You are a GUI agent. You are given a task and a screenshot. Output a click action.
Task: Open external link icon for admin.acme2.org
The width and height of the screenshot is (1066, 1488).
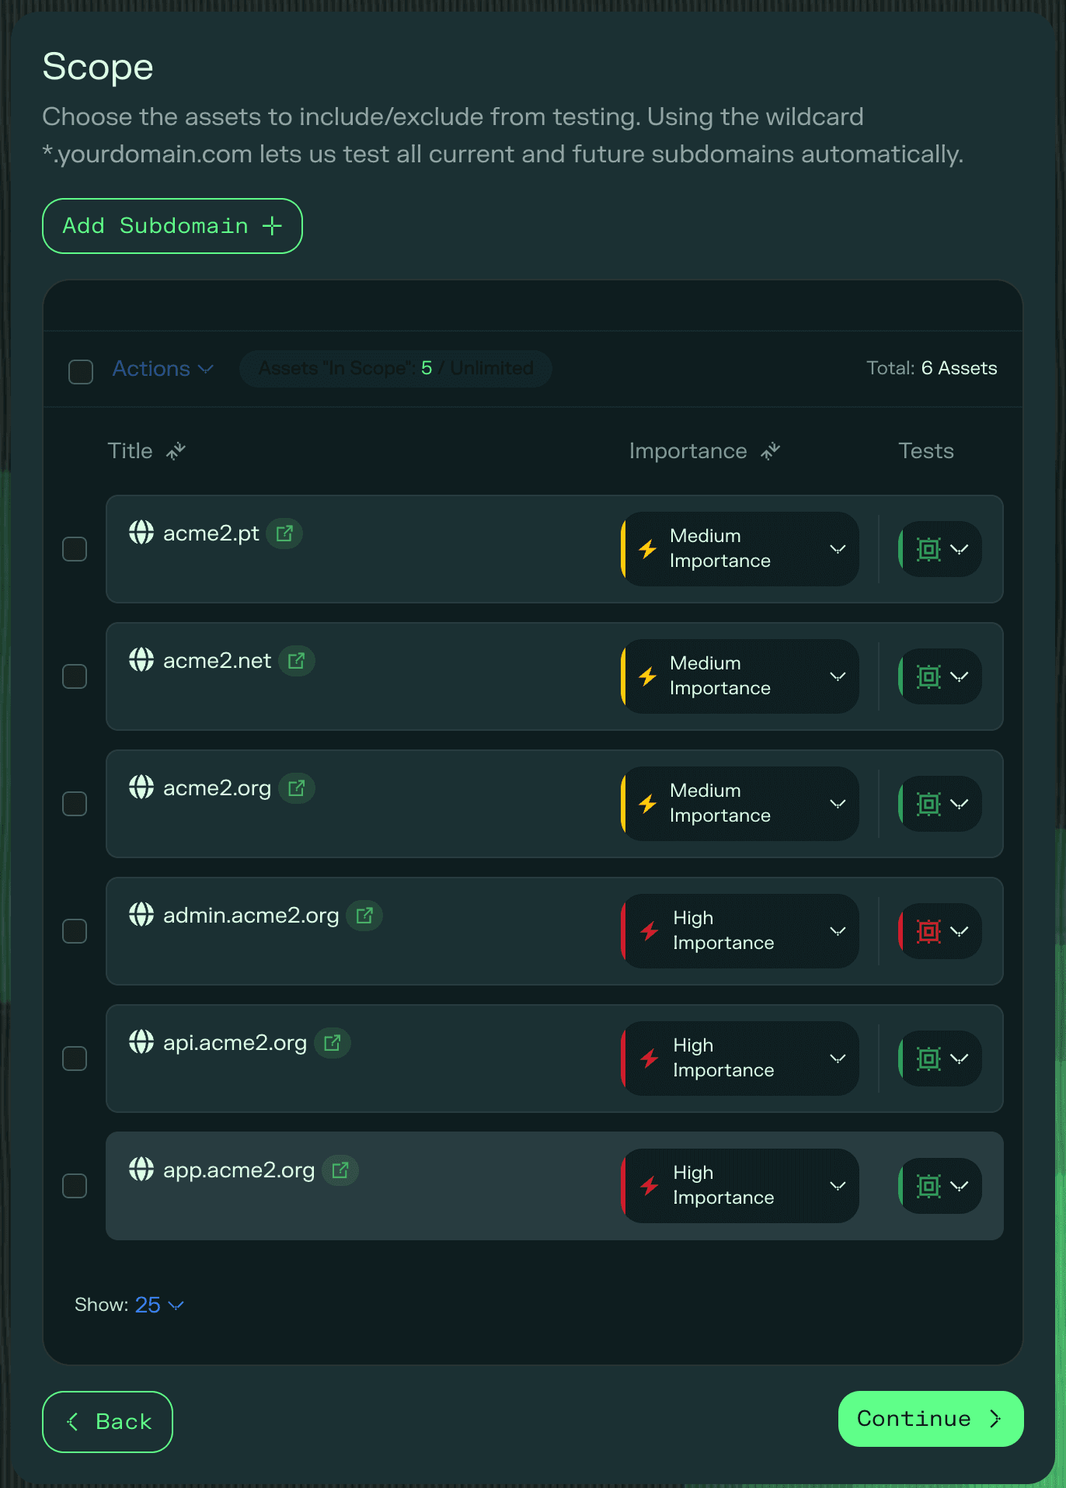click(364, 916)
